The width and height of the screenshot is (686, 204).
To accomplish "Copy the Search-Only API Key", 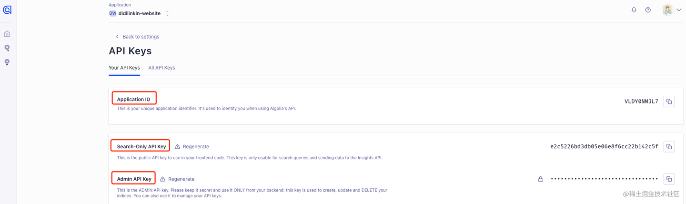I will point(669,146).
